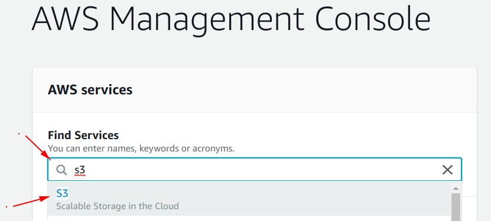Click the gray header bar of services panel
Viewport: 491px width, 221px height.
[254, 90]
